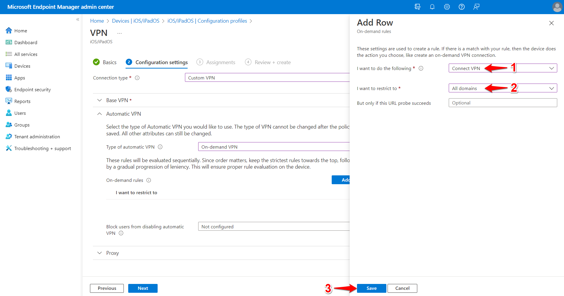The height and width of the screenshot is (296, 564).
Task: Open the Connection type dropdown
Action: 267,77
